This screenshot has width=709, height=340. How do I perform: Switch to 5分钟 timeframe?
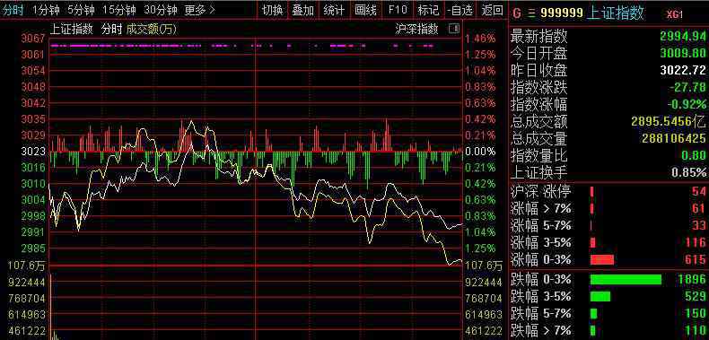(81, 10)
